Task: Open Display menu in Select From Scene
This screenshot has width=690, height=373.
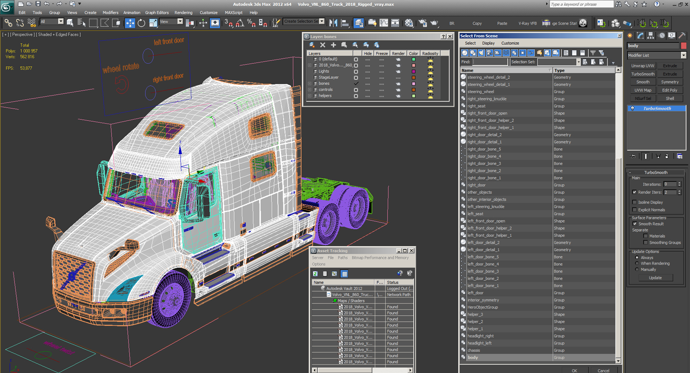Action: point(489,43)
